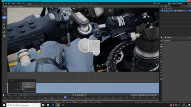The image size is (191, 107).
Task: Select the Transform tool
Action: coord(4,28)
